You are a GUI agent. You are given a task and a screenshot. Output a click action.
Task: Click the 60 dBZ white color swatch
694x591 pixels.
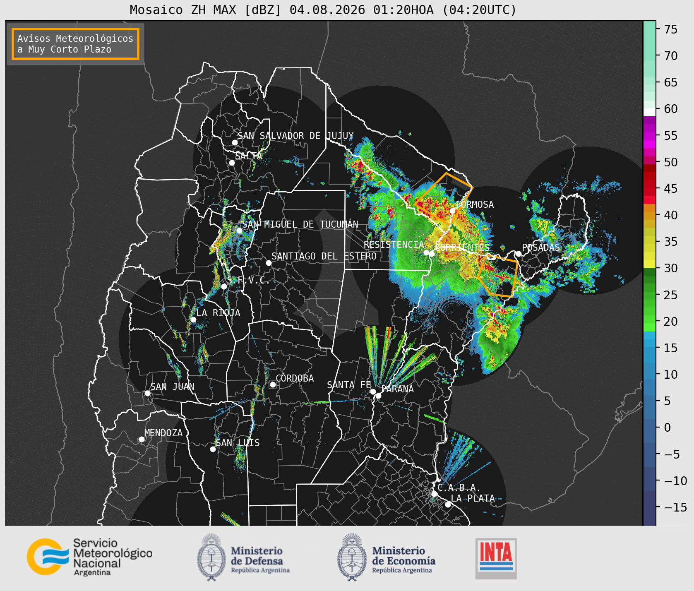coord(649,112)
